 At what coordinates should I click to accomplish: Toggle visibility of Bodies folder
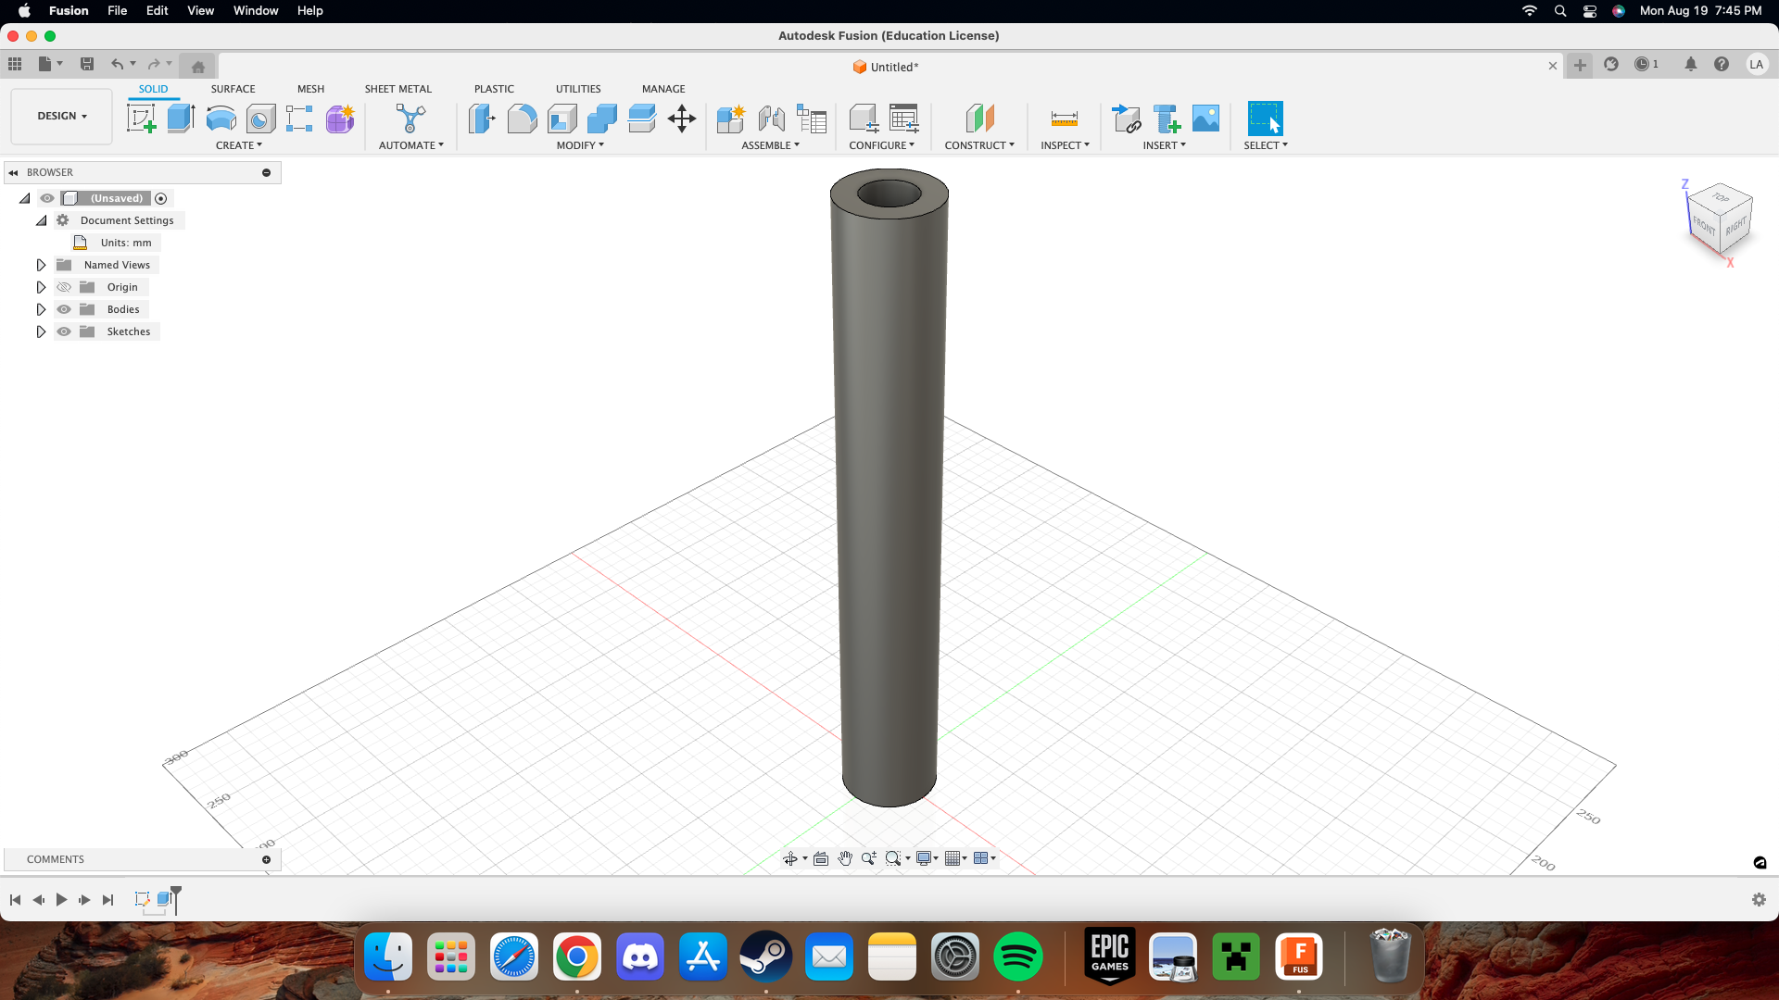click(65, 309)
